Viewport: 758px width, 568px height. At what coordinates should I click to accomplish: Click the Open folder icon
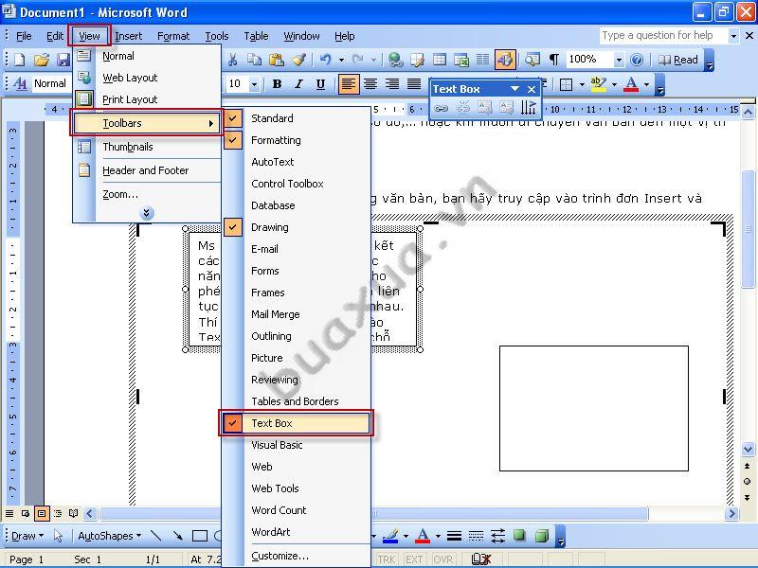pos(42,60)
